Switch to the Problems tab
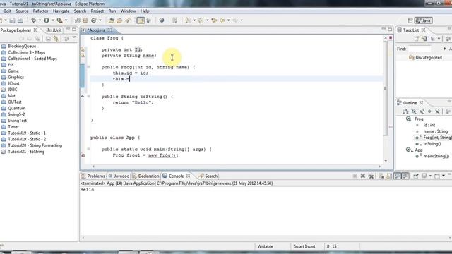Image resolution: width=452 pixels, height=254 pixels. [93, 176]
